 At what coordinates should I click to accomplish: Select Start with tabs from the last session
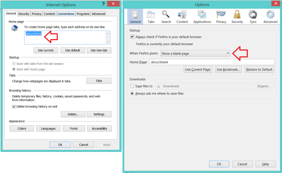pos(14,63)
